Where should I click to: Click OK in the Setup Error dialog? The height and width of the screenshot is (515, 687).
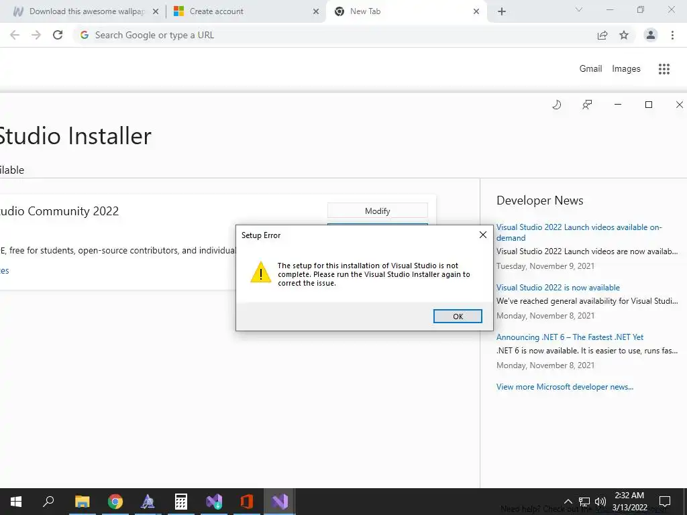pos(458,317)
